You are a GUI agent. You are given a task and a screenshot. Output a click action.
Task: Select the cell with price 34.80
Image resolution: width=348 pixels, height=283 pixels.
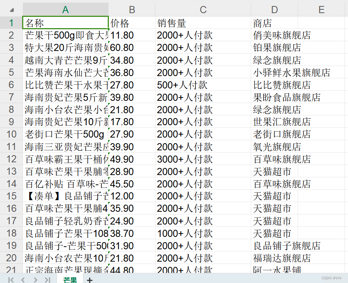tap(132, 60)
